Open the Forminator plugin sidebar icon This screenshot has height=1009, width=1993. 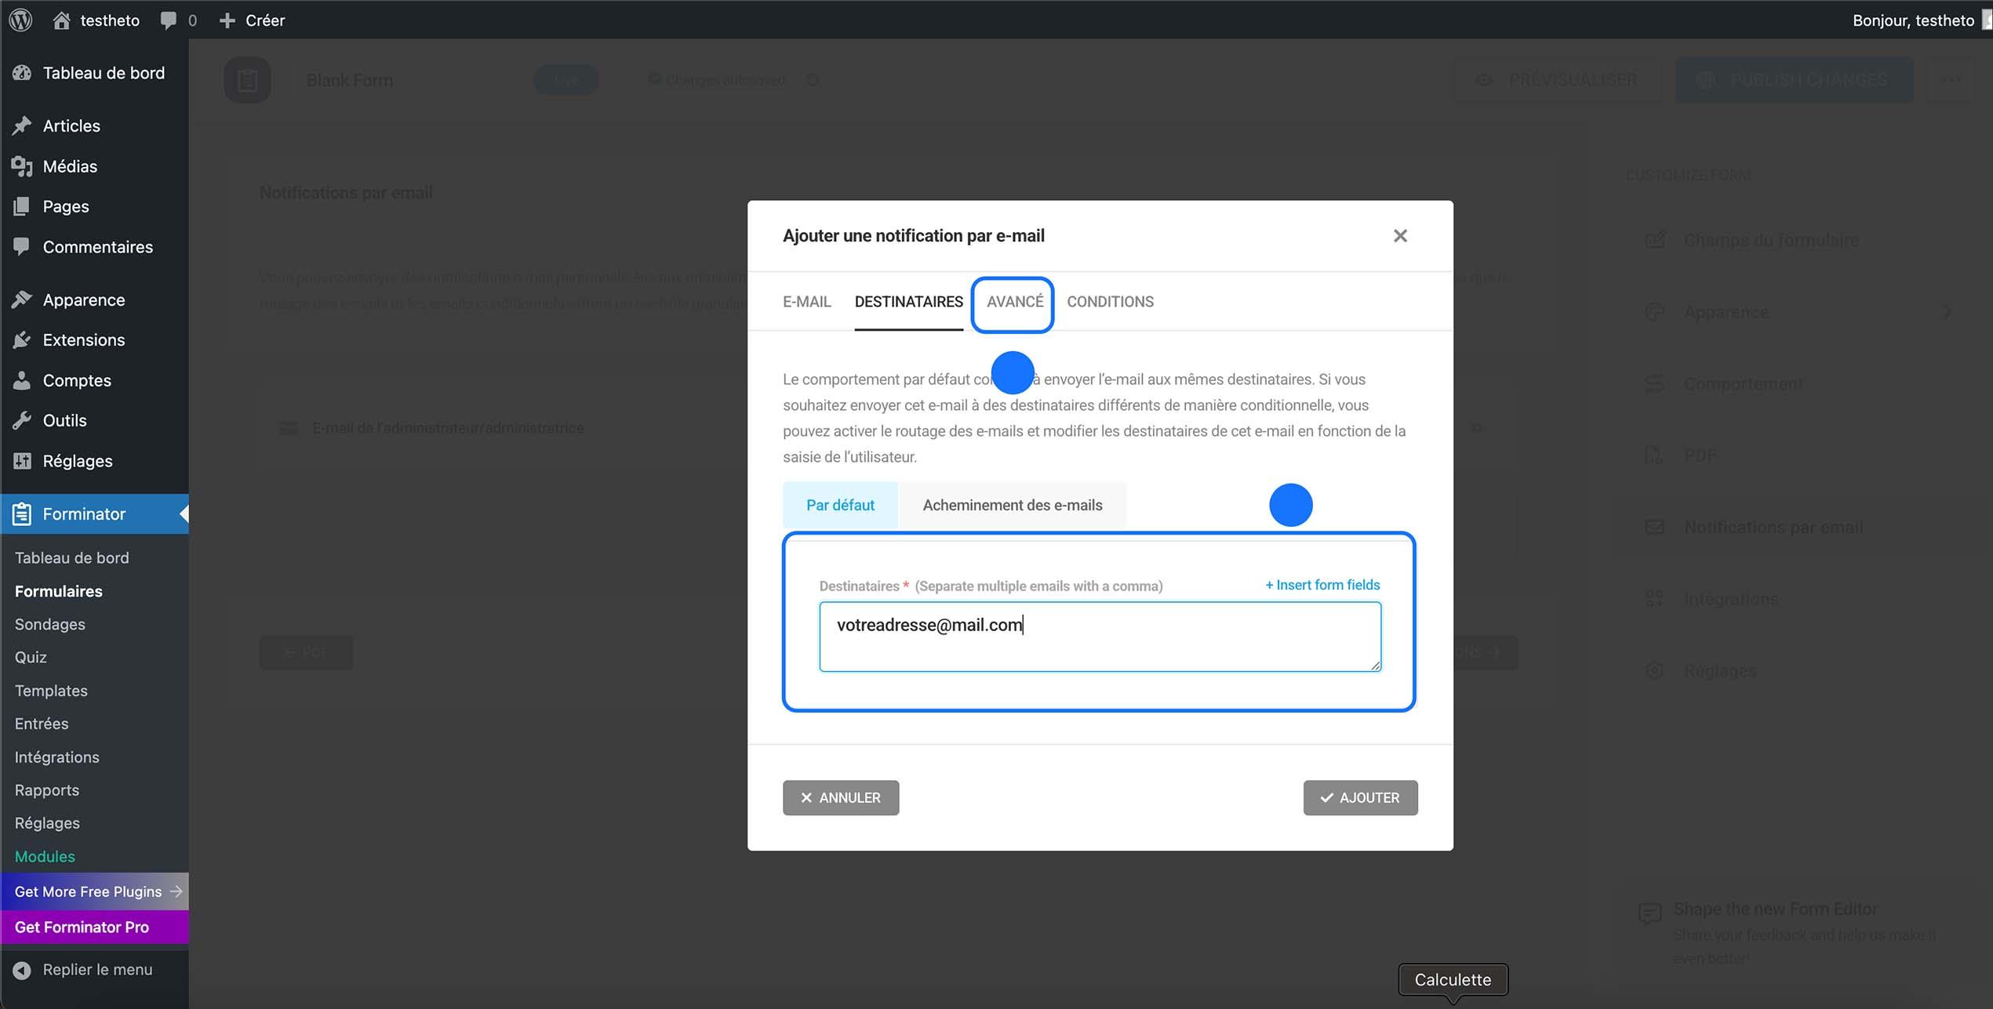(x=21, y=514)
